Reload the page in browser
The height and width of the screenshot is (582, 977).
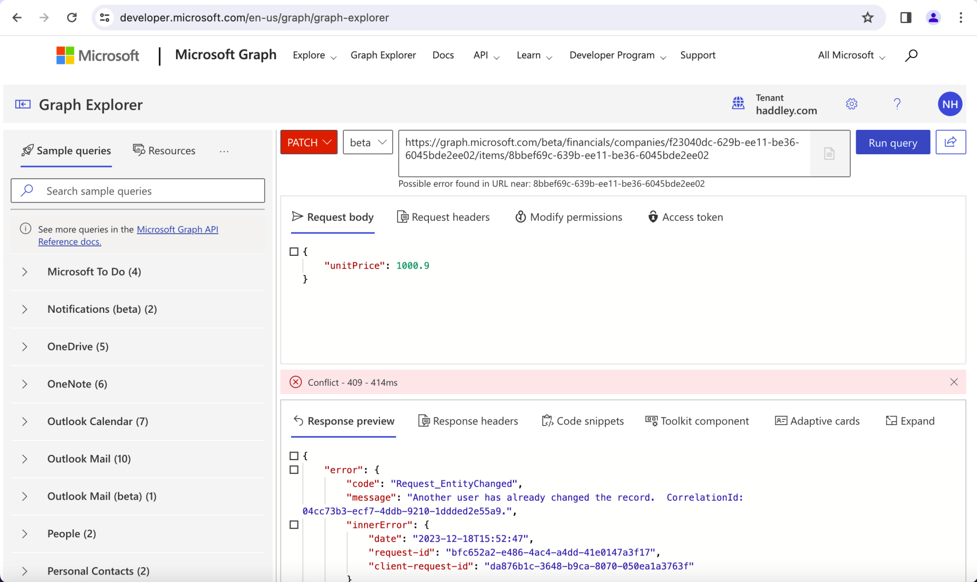click(72, 18)
